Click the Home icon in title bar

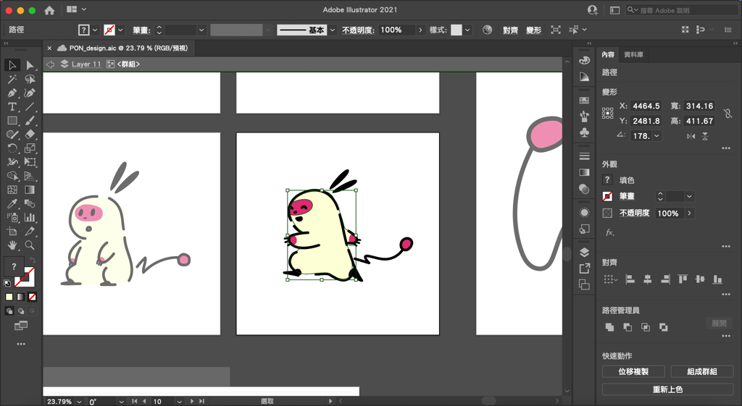click(x=49, y=10)
